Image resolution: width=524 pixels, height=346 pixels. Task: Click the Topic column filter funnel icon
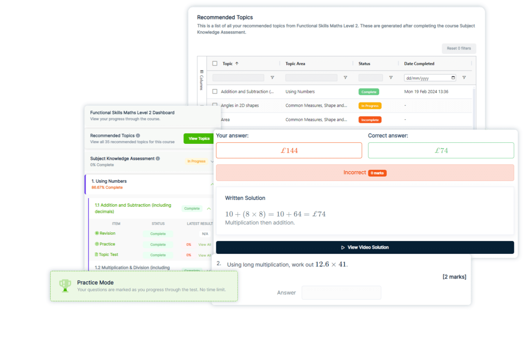(x=272, y=78)
